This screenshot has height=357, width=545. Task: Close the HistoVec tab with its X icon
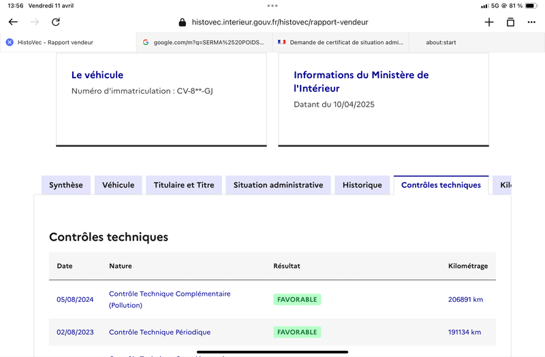pos(10,42)
